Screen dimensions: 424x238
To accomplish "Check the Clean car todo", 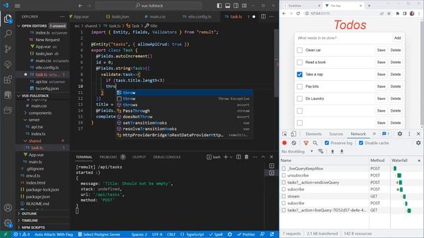I will (299, 50).
